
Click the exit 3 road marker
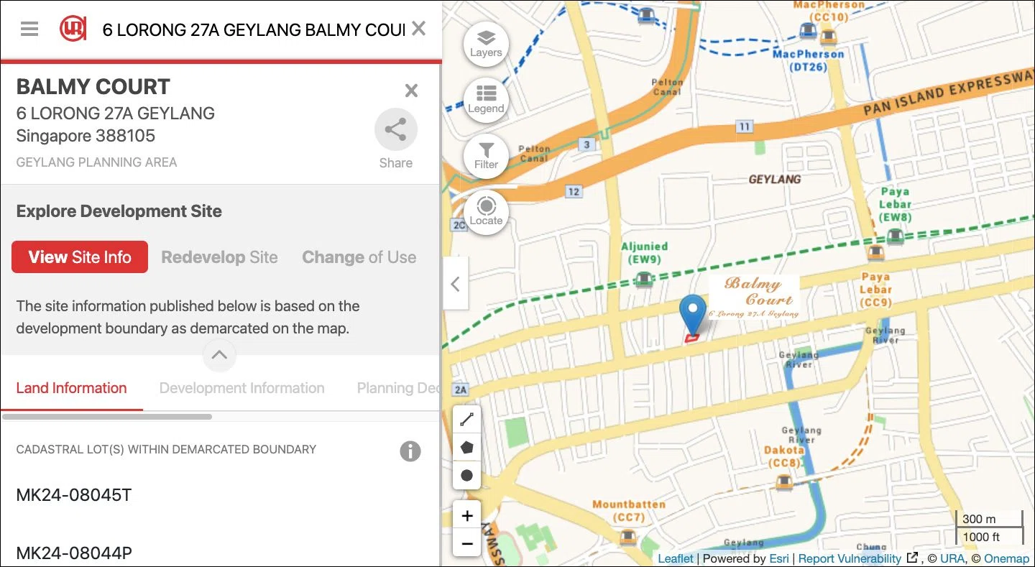pyautogui.click(x=587, y=144)
